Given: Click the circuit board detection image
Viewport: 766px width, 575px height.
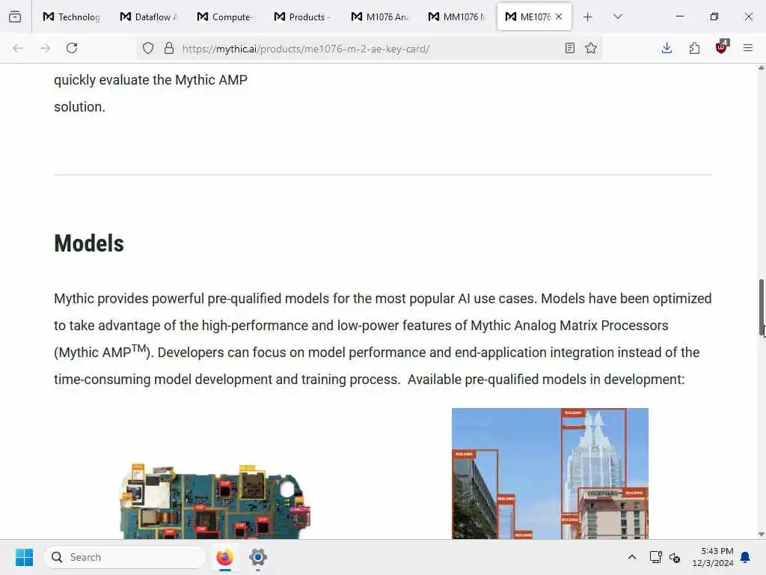Looking at the screenshot, I should click(215, 500).
